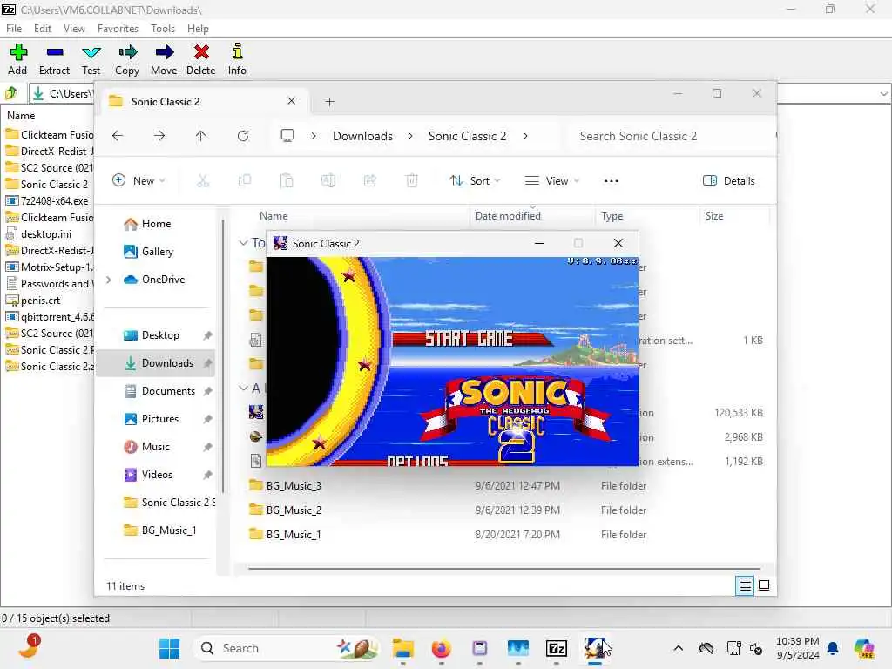Click the Search Sonic Classic 2 field
The image size is (892, 669).
tap(672, 136)
